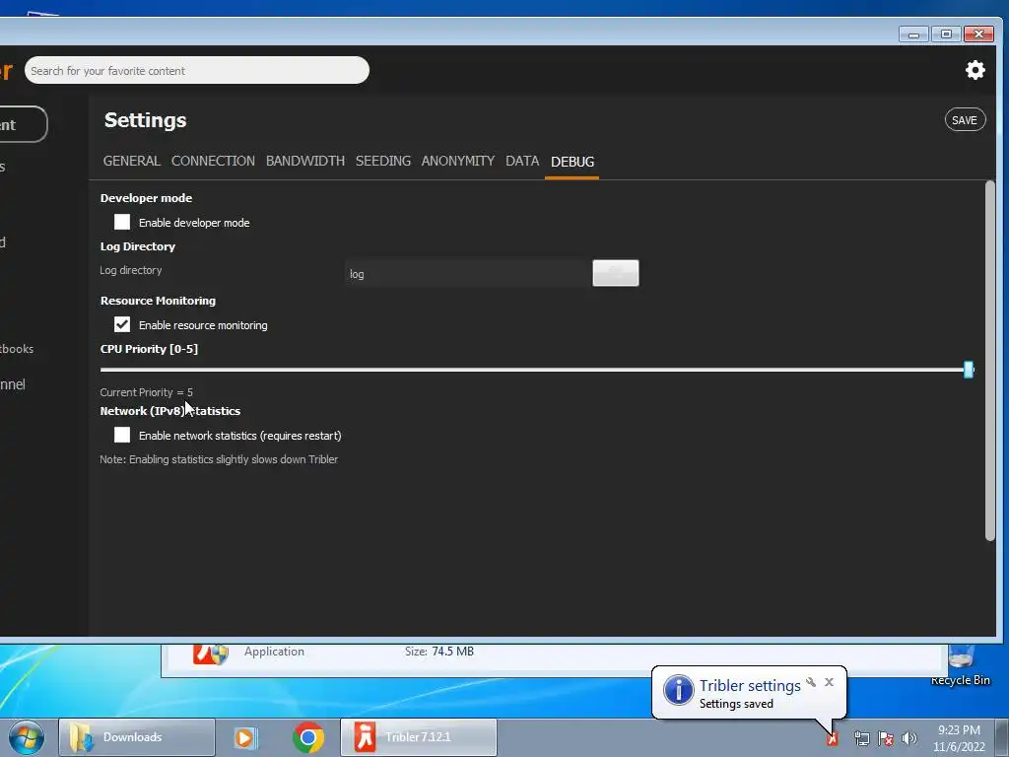Open Downloads folder in taskbar
This screenshot has height=757, width=1009.
137,737
